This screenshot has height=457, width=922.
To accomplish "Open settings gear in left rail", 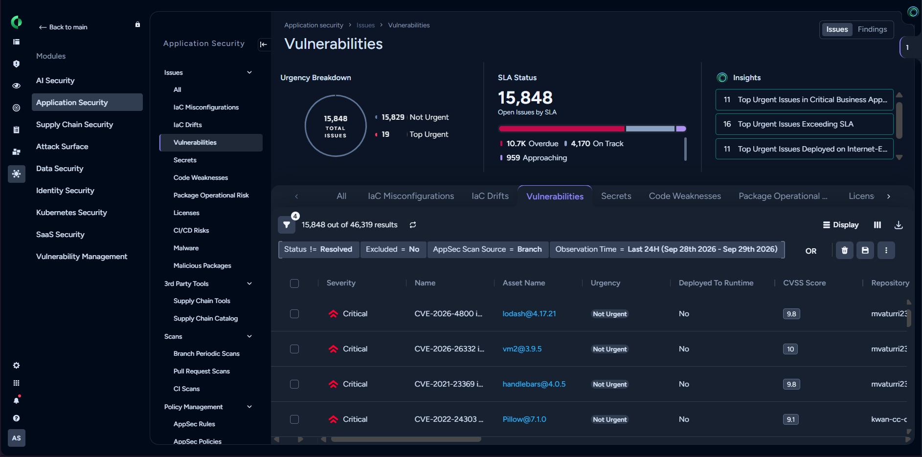I will pyautogui.click(x=16, y=366).
